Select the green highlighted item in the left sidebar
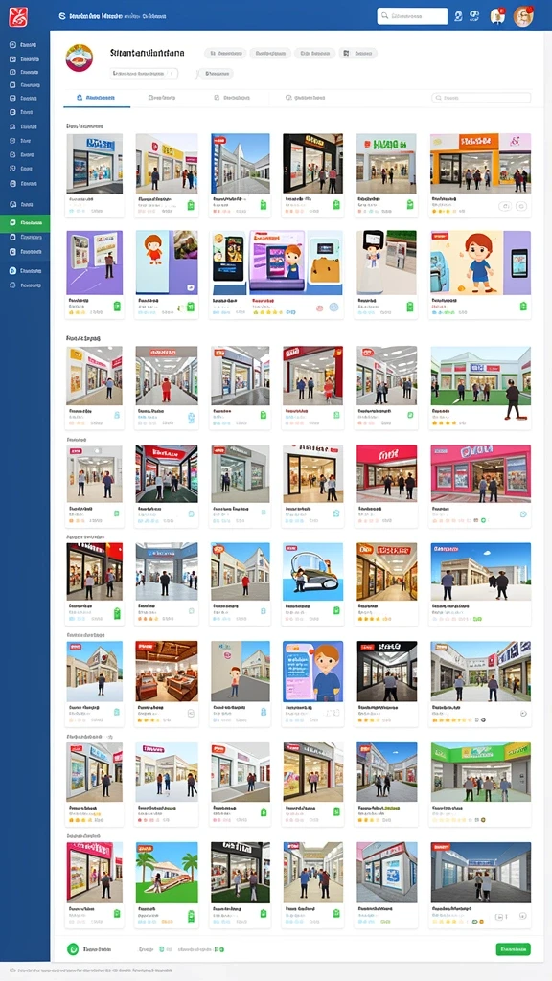Viewport: 552px width, 981px height. point(25,223)
